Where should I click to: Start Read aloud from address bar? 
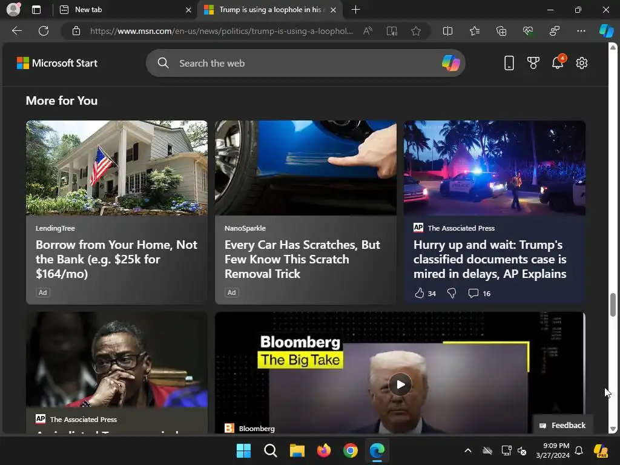[368, 31]
